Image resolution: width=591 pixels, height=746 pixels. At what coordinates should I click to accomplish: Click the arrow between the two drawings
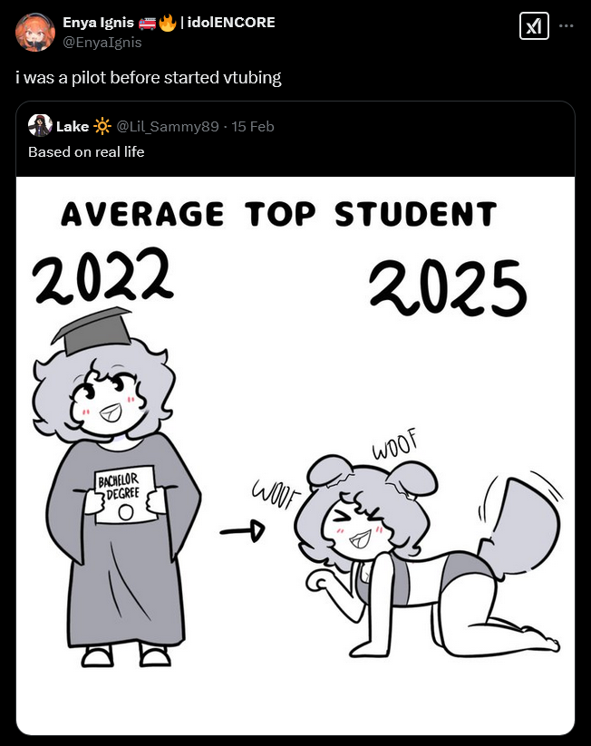(240, 531)
